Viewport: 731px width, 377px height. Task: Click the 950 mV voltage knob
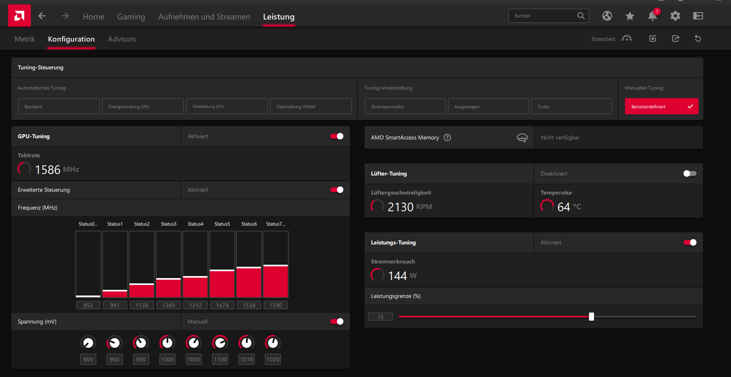click(141, 343)
